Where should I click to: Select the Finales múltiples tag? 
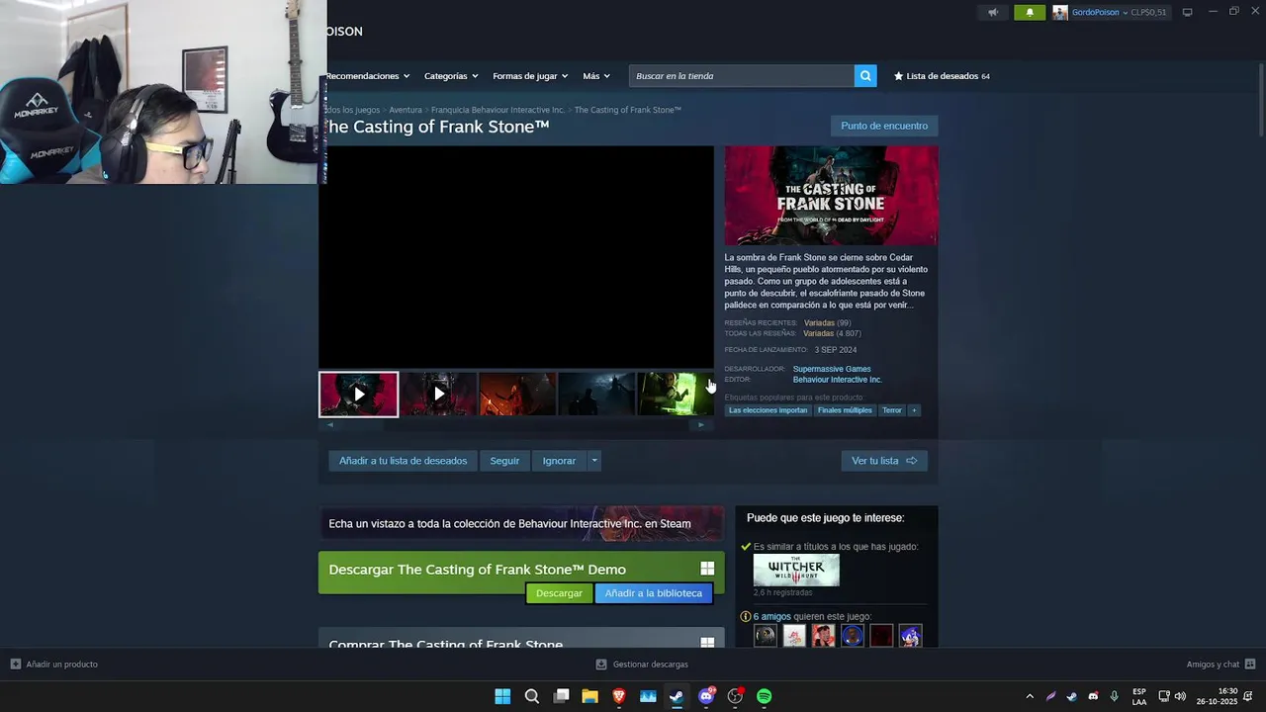[x=845, y=410]
